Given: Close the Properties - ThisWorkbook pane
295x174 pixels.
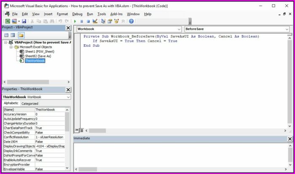Looking at the screenshot, I should [x=68, y=90].
